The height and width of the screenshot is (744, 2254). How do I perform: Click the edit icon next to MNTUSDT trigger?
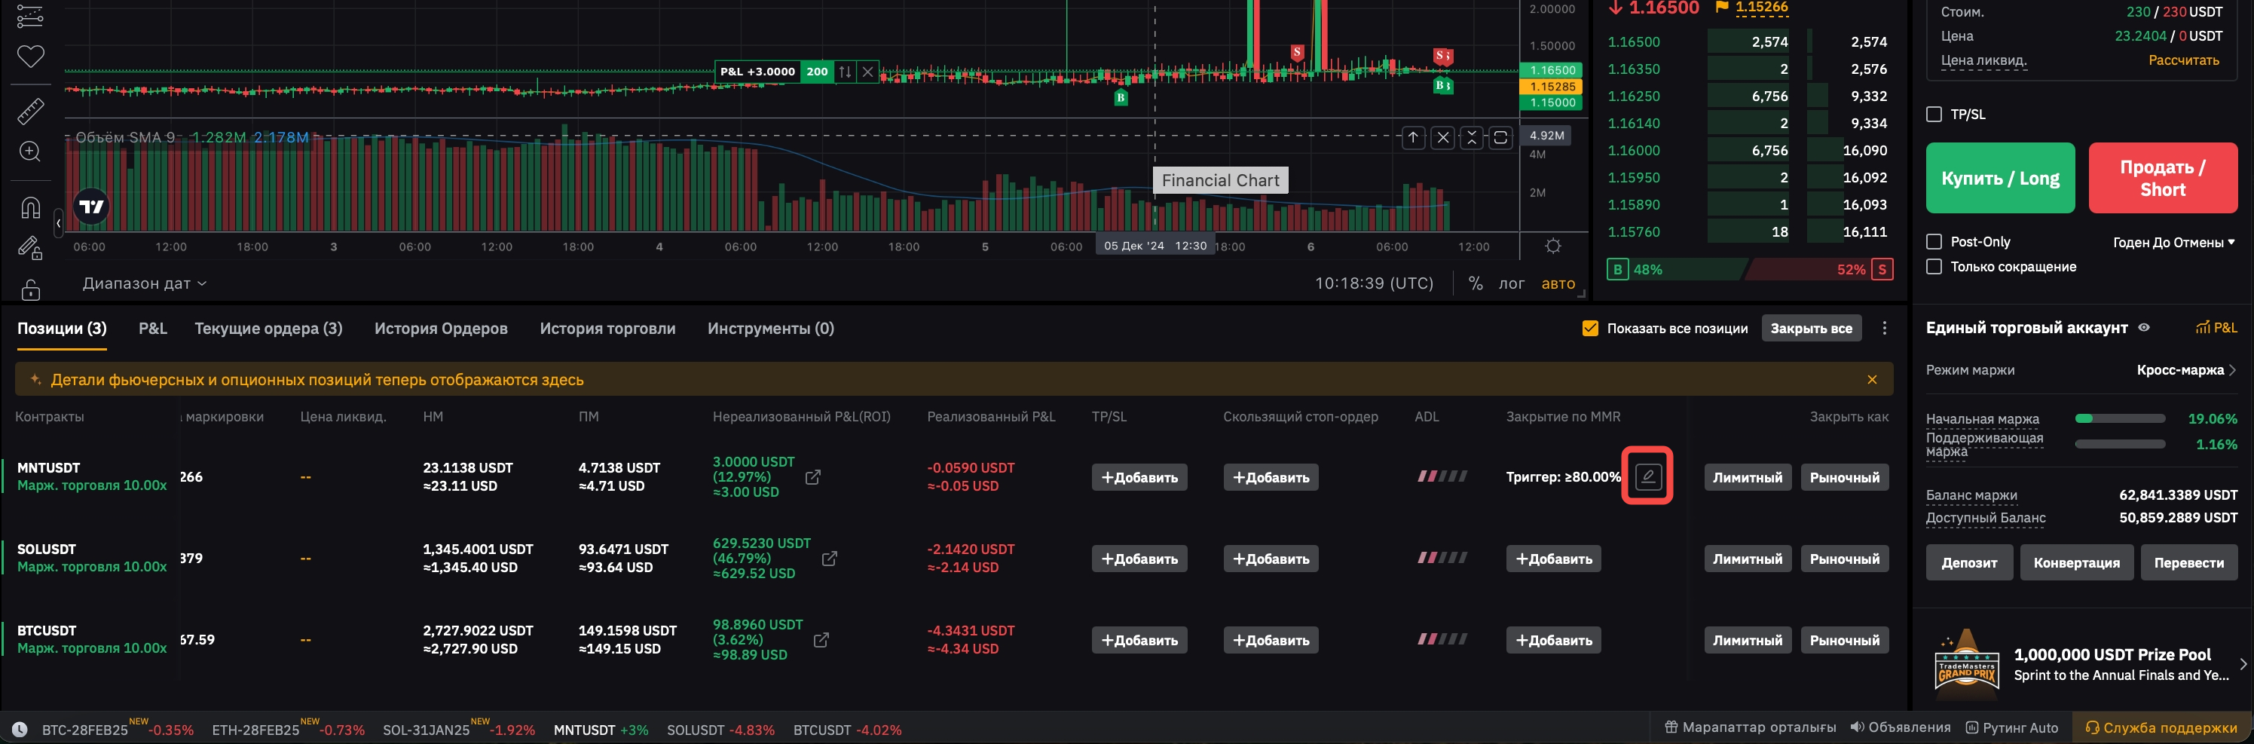coord(1647,476)
